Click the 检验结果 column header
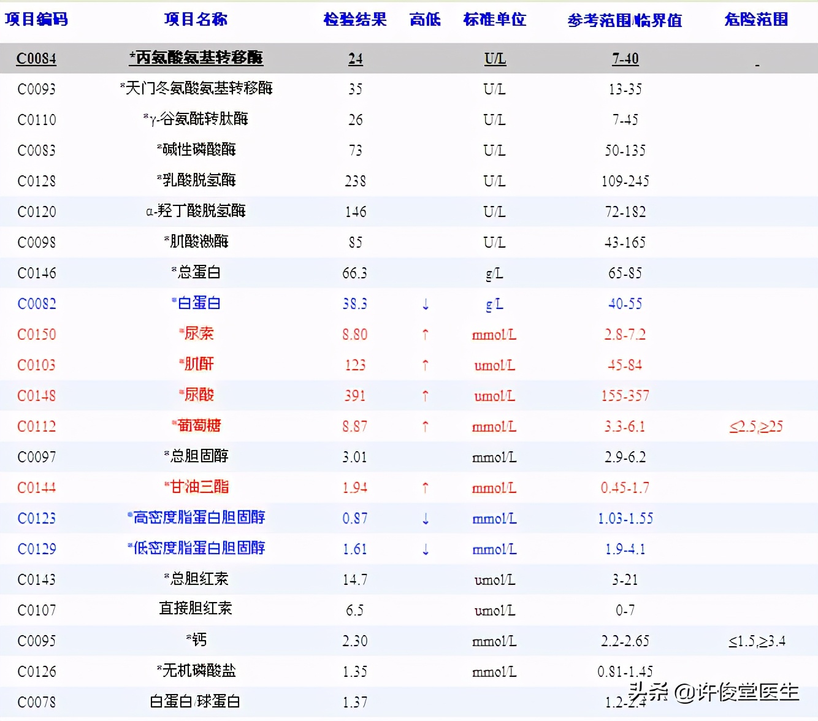 coord(354,19)
